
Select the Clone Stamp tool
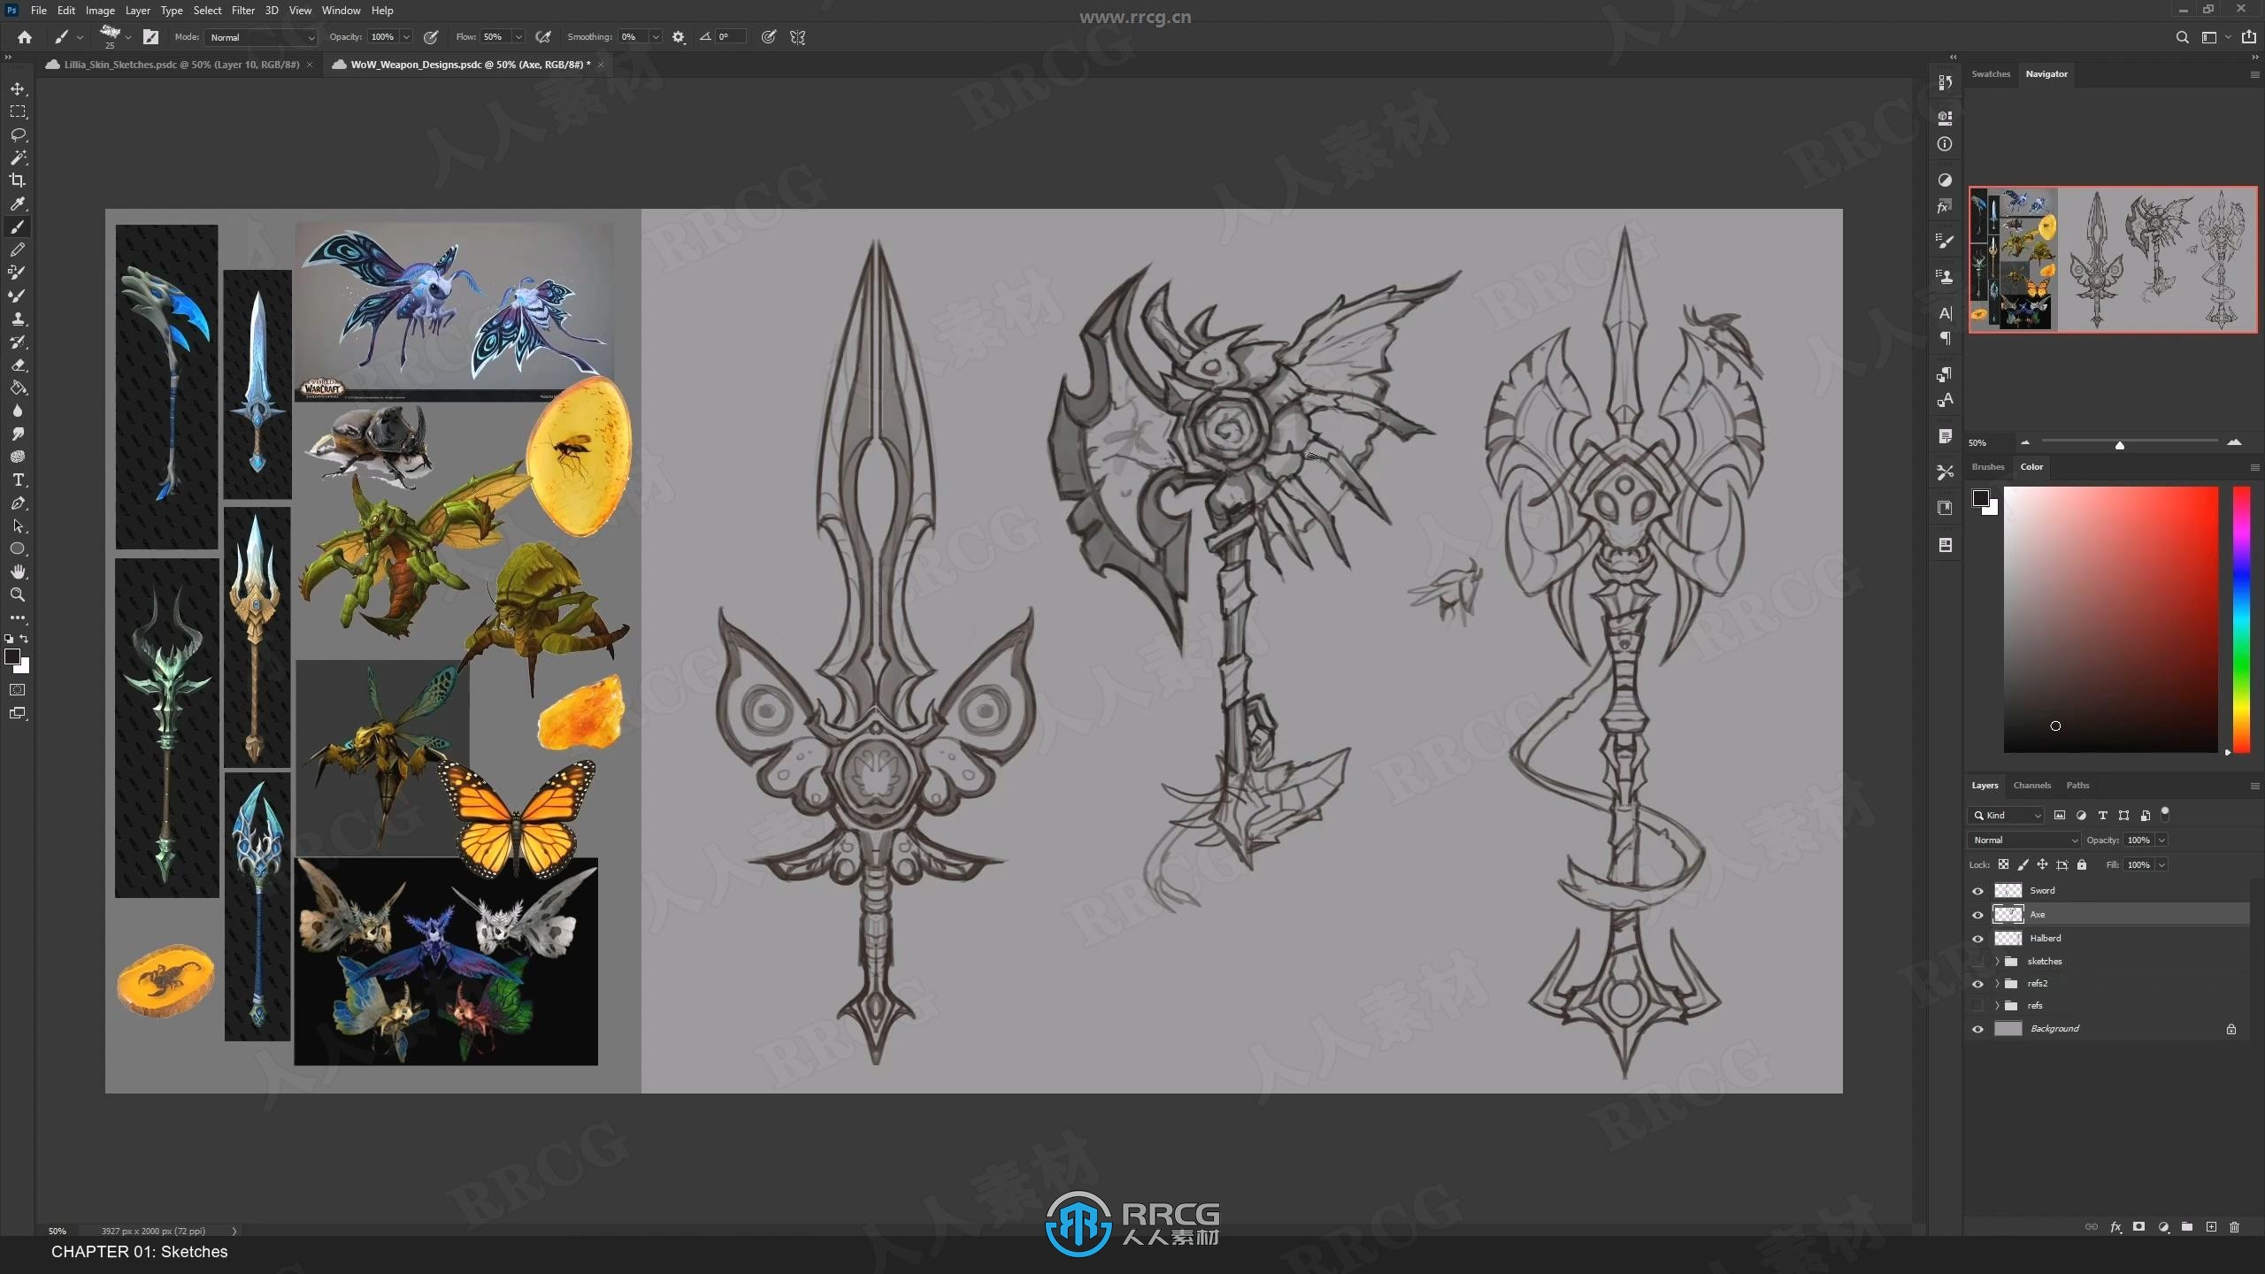18,318
